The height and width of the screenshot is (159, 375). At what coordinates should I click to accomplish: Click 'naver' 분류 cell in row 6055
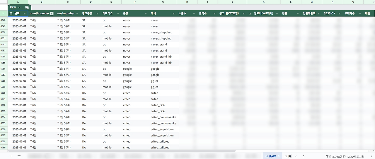point(135,63)
